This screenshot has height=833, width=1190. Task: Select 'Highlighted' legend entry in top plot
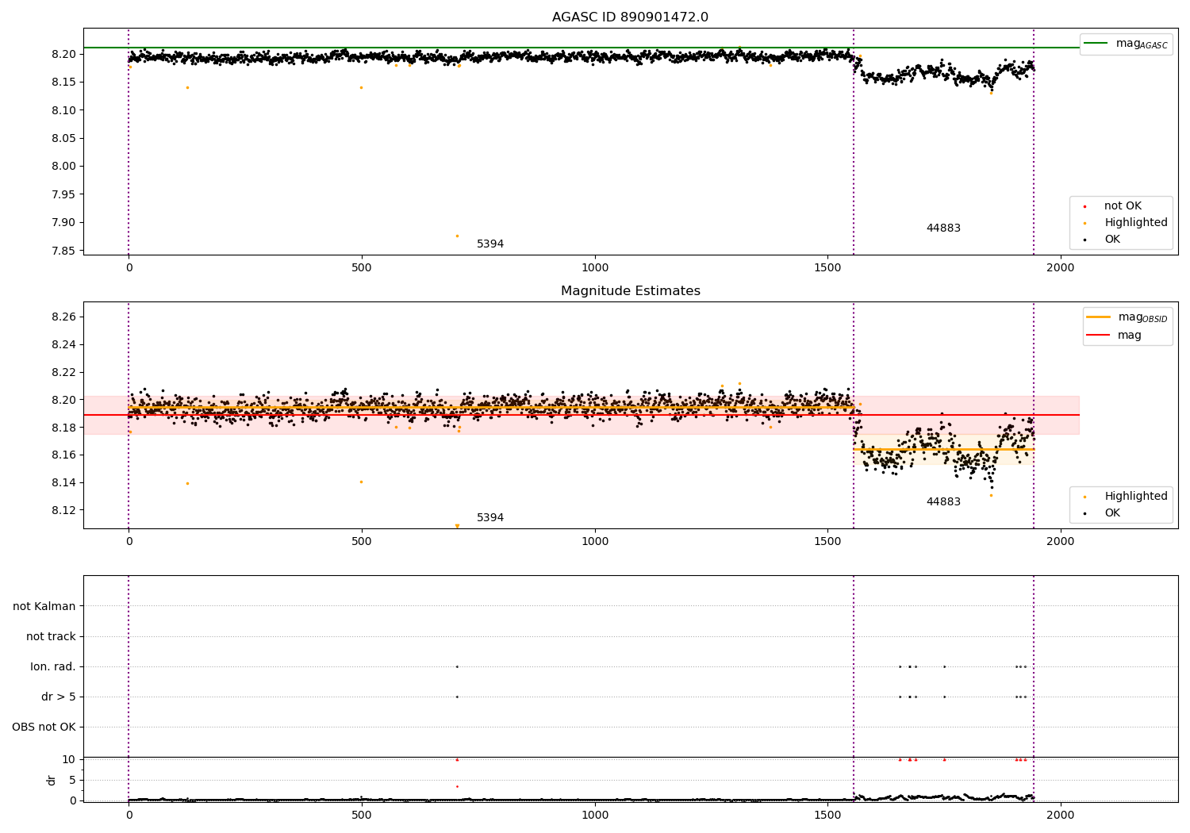(x=1135, y=223)
